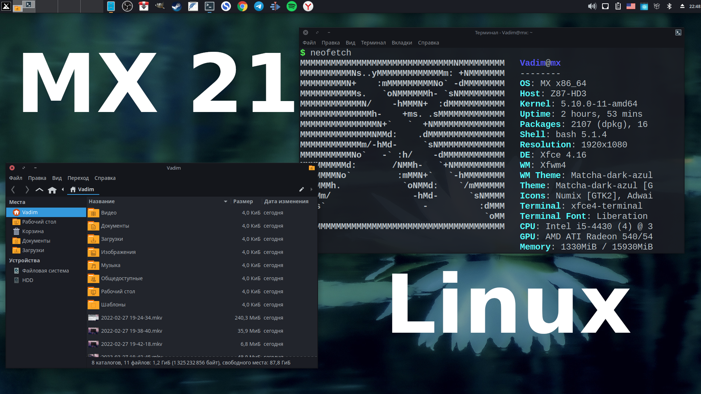This screenshot has height=394, width=701.
Task: Select the Шаблоны folder
Action: click(x=202, y=305)
